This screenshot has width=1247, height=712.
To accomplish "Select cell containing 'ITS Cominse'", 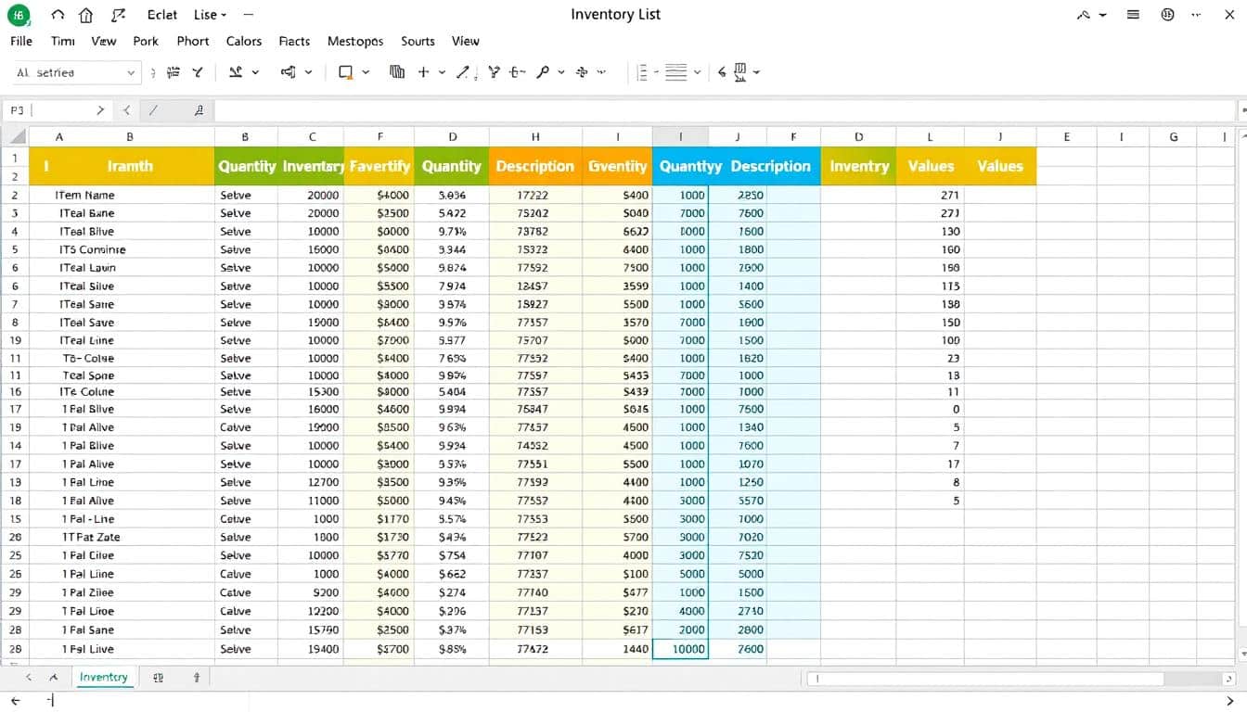I will click(122, 249).
